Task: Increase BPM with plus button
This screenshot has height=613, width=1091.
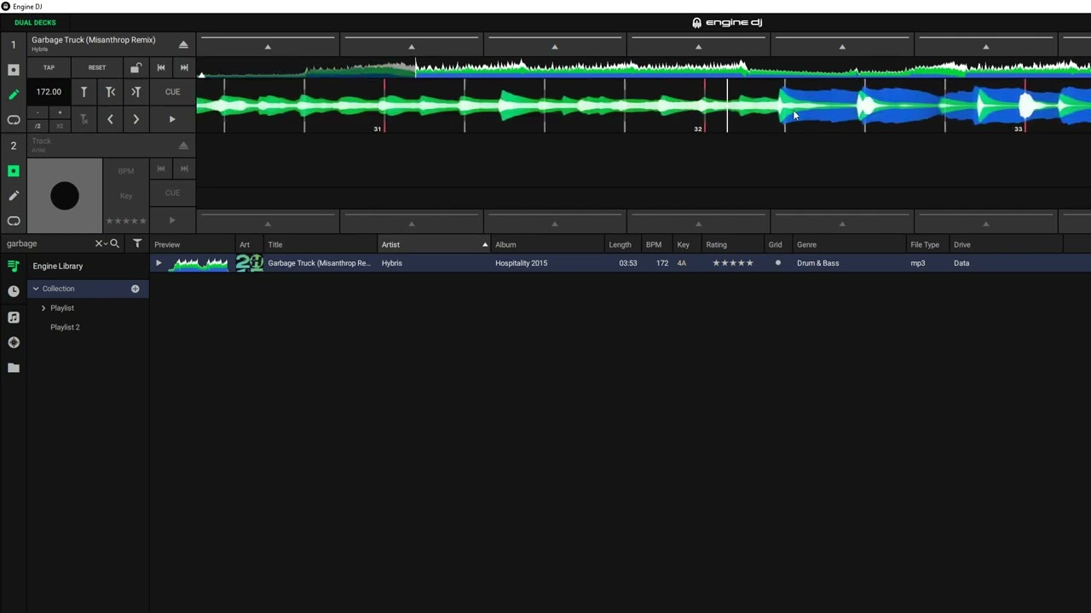Action: [60, 112]
